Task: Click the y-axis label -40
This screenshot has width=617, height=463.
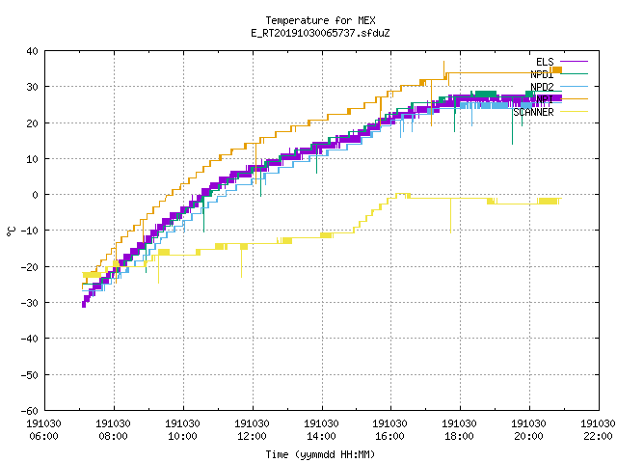Action: 30,339
